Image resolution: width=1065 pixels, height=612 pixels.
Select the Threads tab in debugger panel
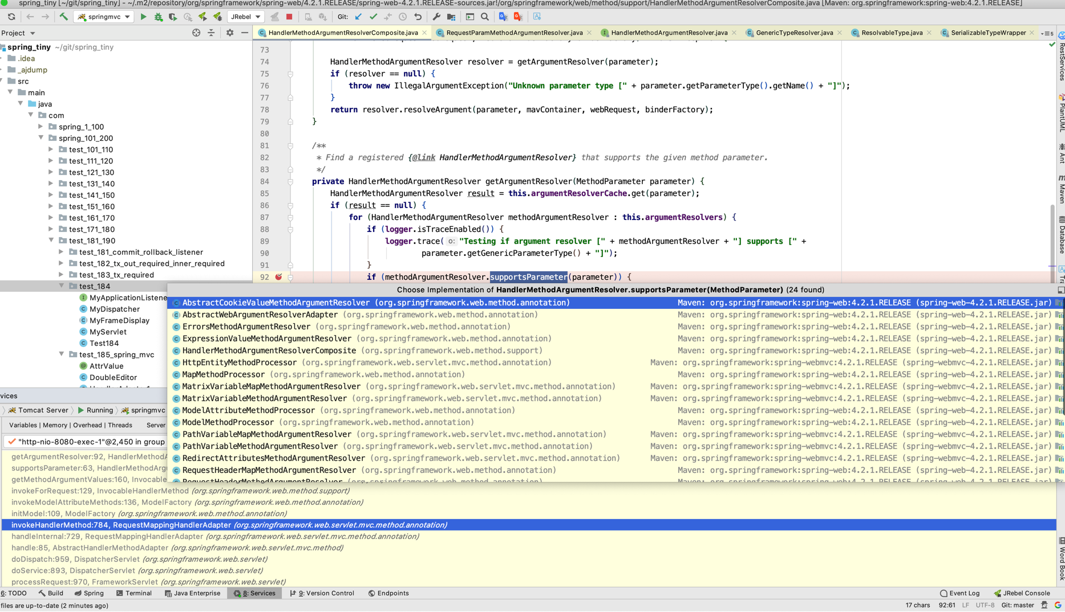[120, 425]
